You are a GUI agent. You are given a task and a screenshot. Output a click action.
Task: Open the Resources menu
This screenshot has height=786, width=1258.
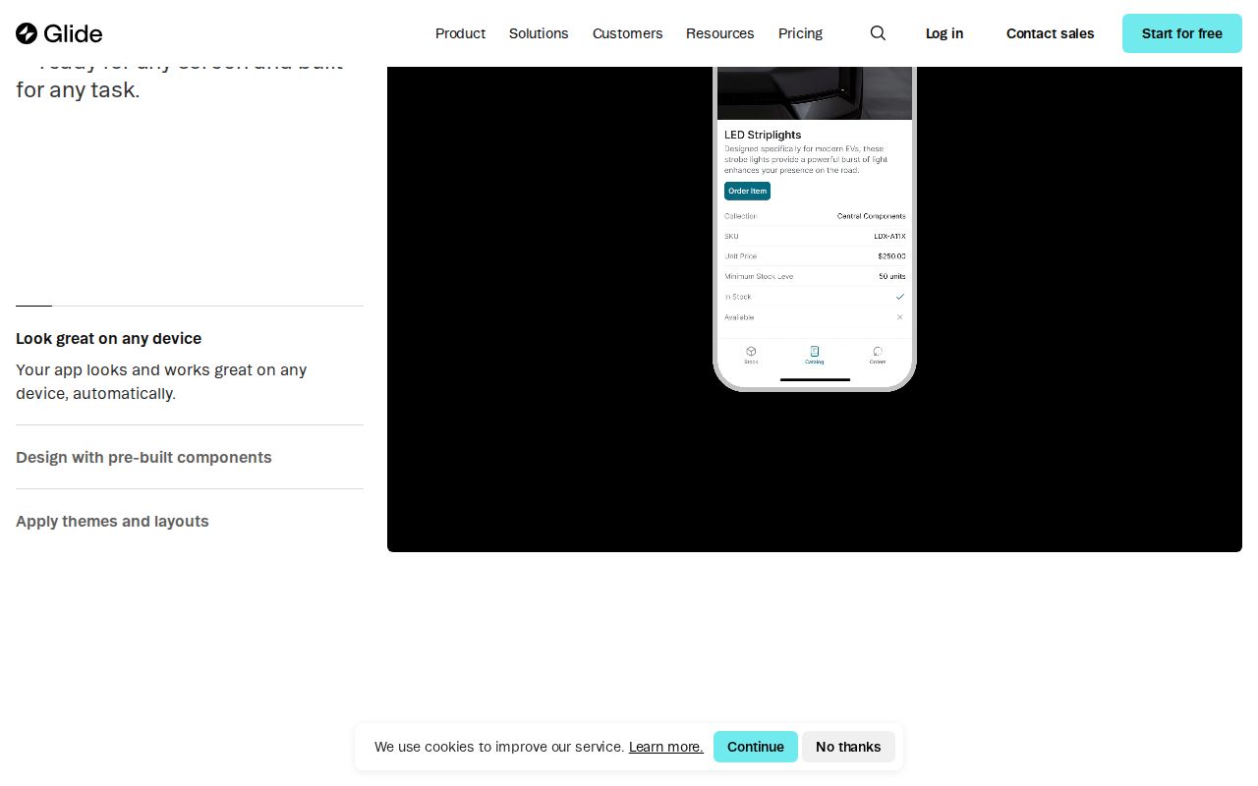pyautogui.click(x=719, y=33)
